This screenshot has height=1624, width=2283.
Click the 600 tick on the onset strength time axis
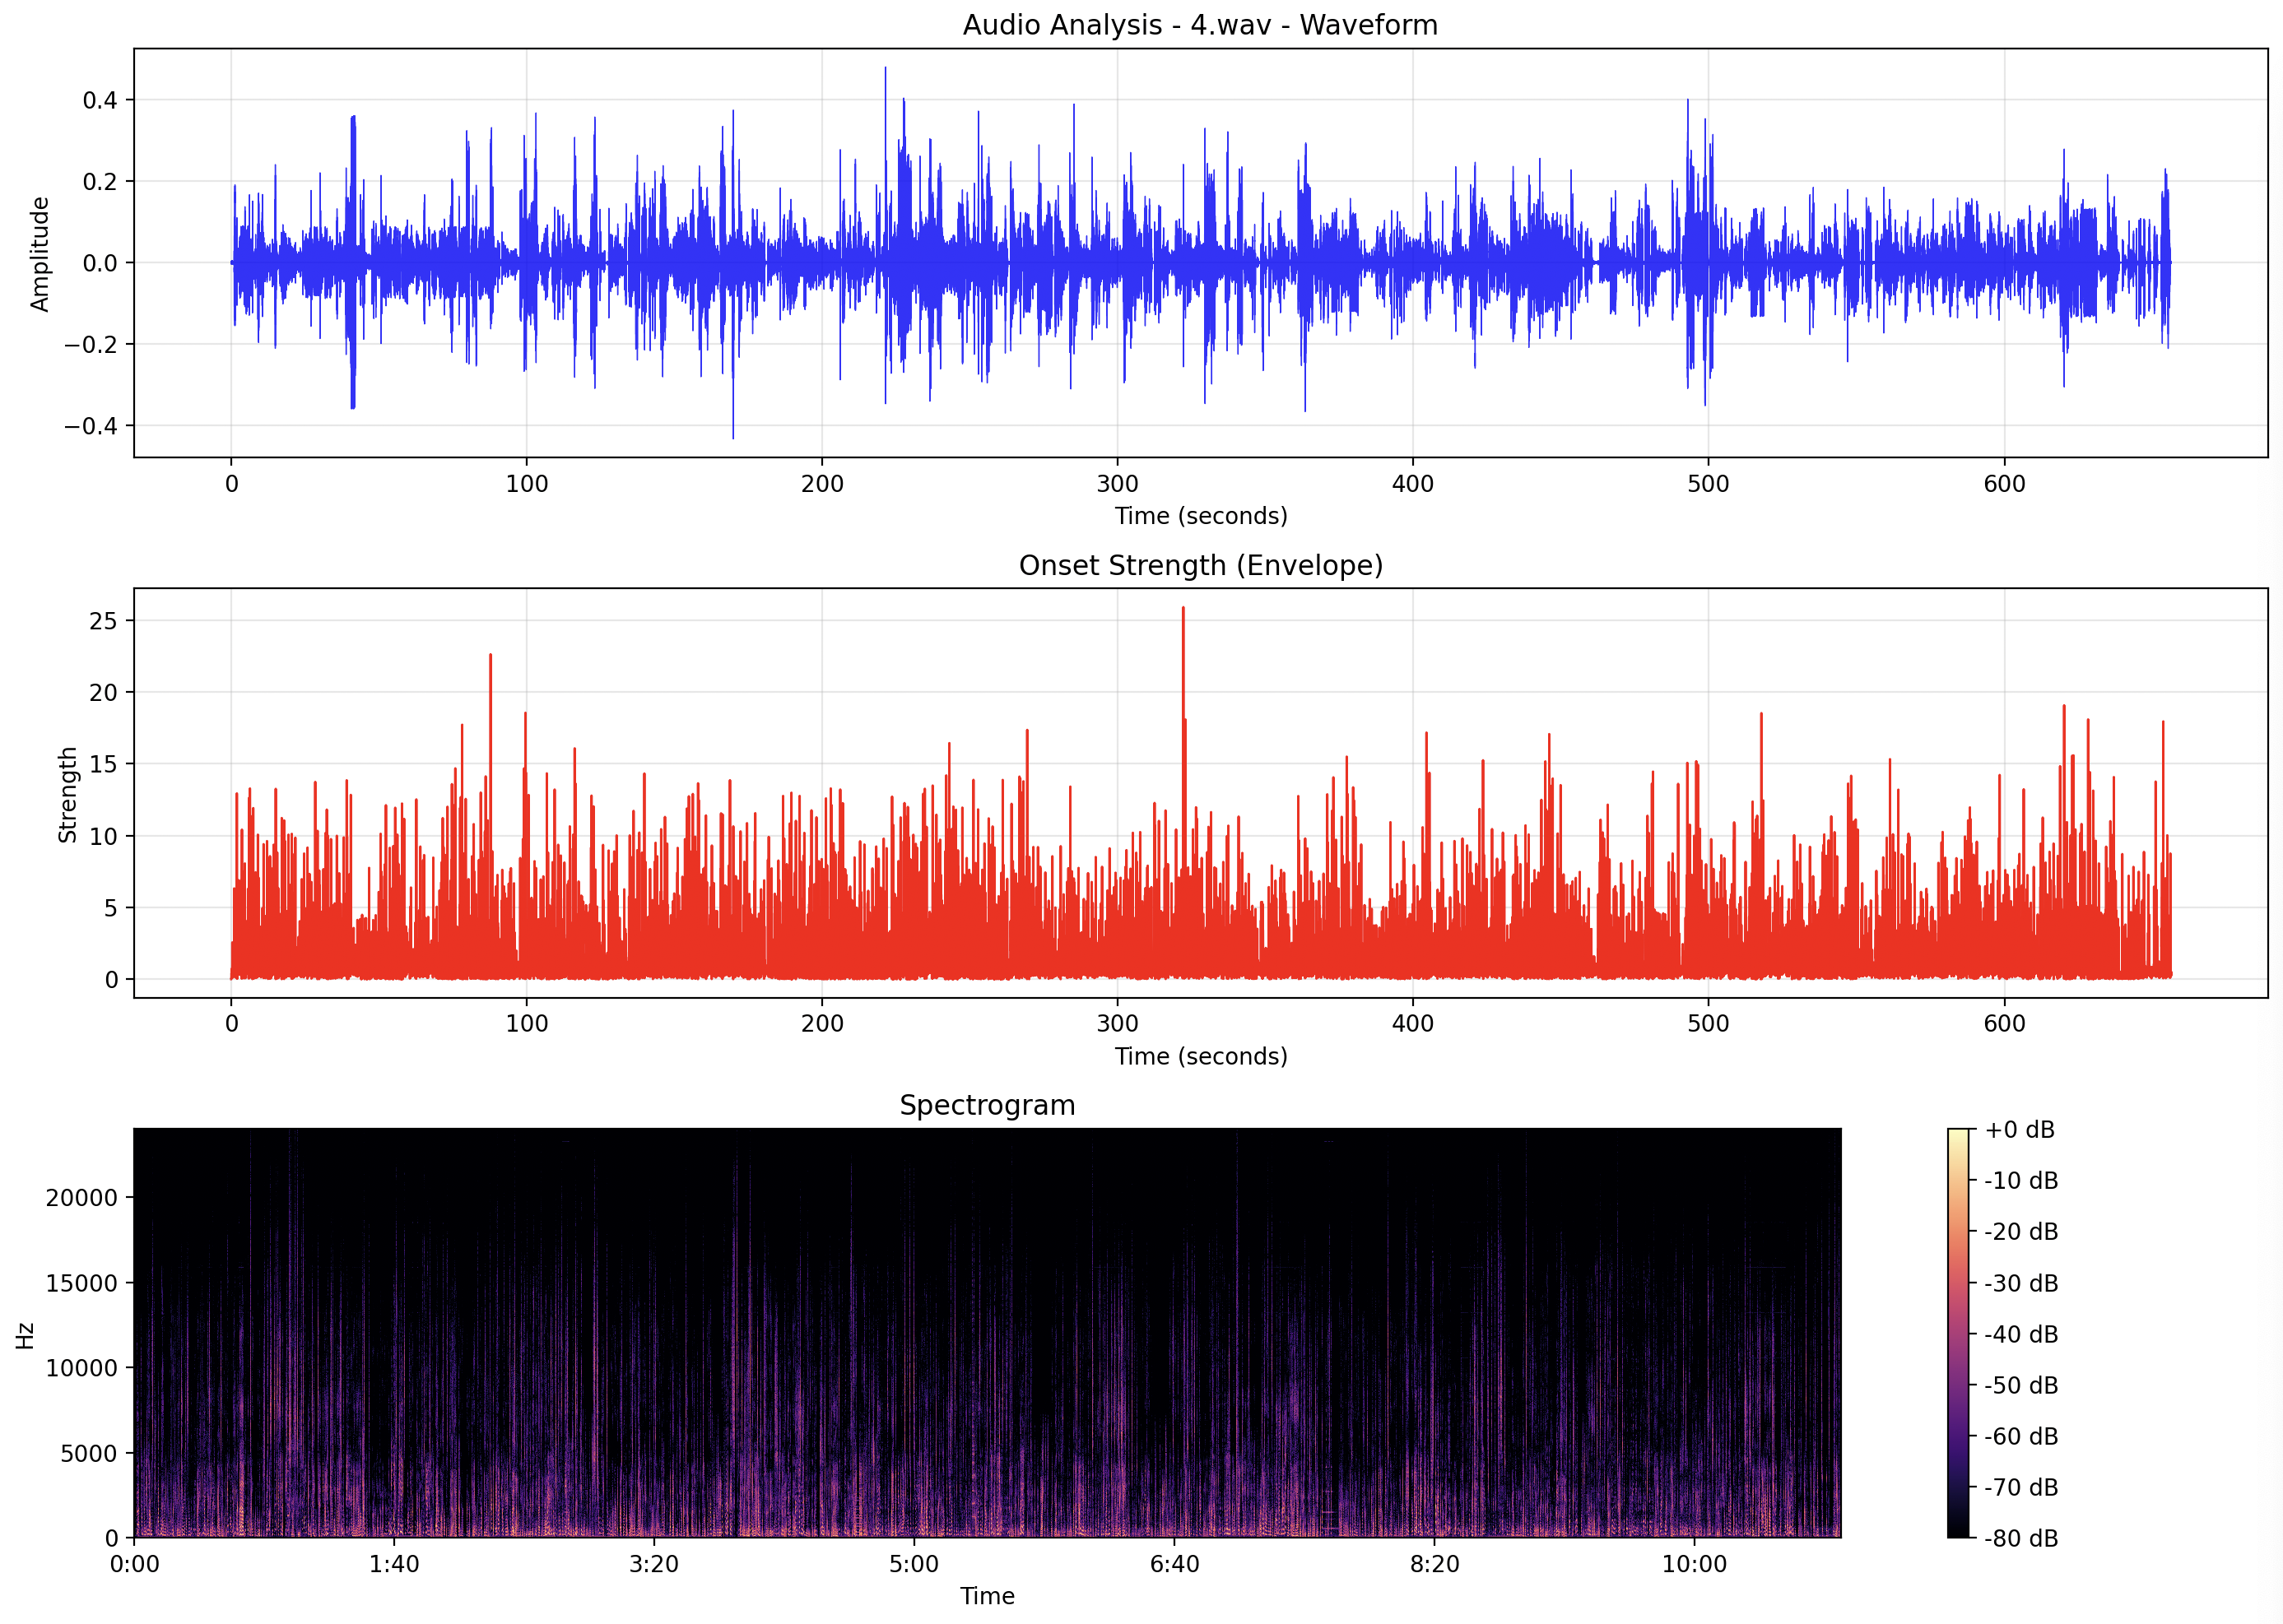[2003, 1024]
